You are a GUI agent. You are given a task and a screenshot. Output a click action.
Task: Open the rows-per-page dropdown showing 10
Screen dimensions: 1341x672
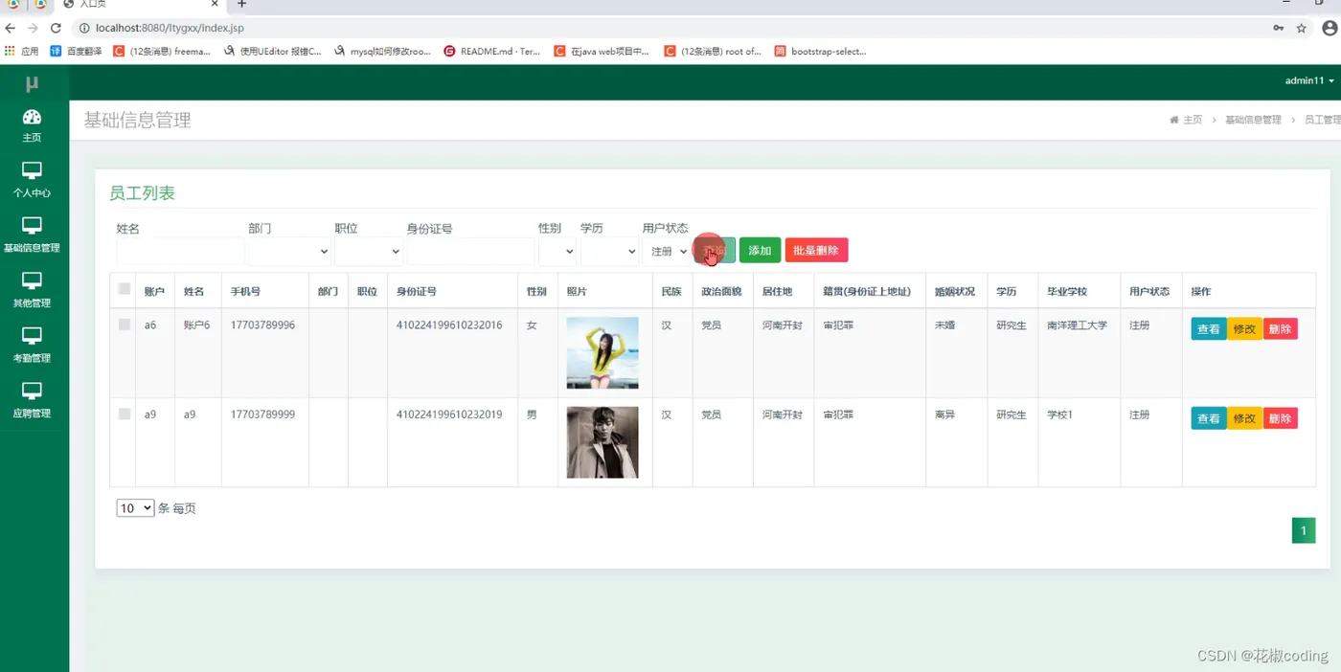135,508
